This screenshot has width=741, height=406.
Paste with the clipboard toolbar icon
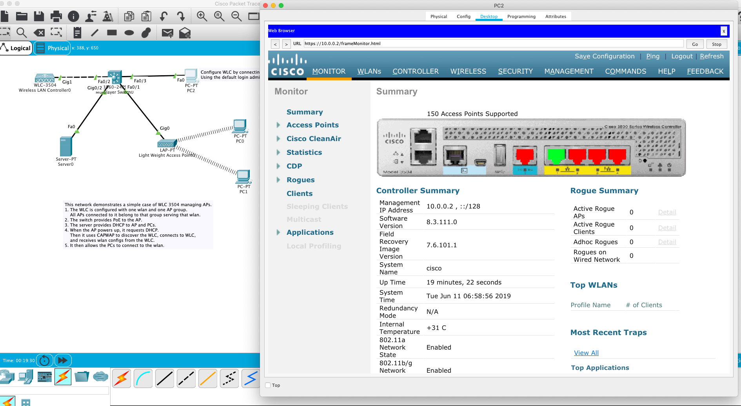coord(146,16)
